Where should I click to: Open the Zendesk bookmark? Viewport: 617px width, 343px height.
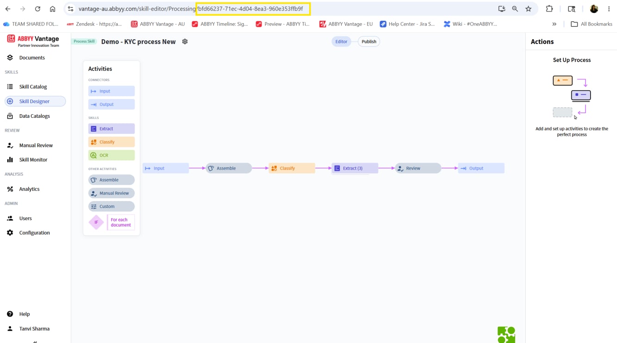point(94,24)
